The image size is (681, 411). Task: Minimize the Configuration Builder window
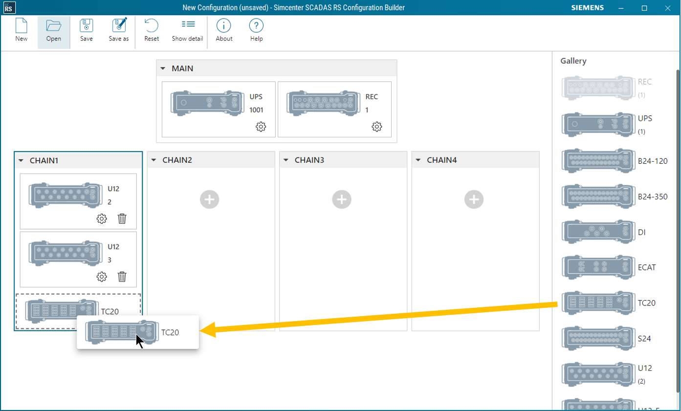tap(621, 8)
